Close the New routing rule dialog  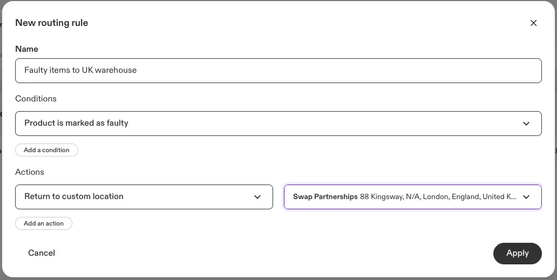[533, 23]
